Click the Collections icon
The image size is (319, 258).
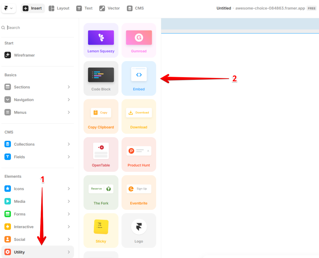click(x=8, y=144)
